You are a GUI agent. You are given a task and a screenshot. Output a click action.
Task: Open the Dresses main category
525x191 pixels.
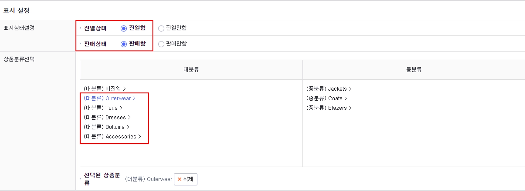[x=105, y=118]
